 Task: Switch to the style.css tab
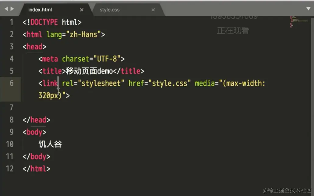[x=110, y=10]
